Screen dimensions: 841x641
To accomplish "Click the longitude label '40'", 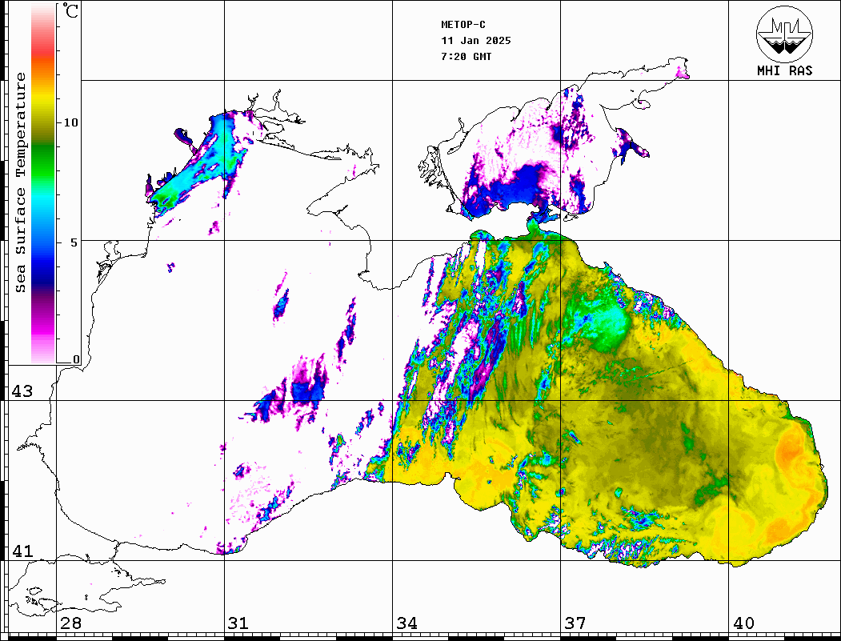I will point(743,623).
